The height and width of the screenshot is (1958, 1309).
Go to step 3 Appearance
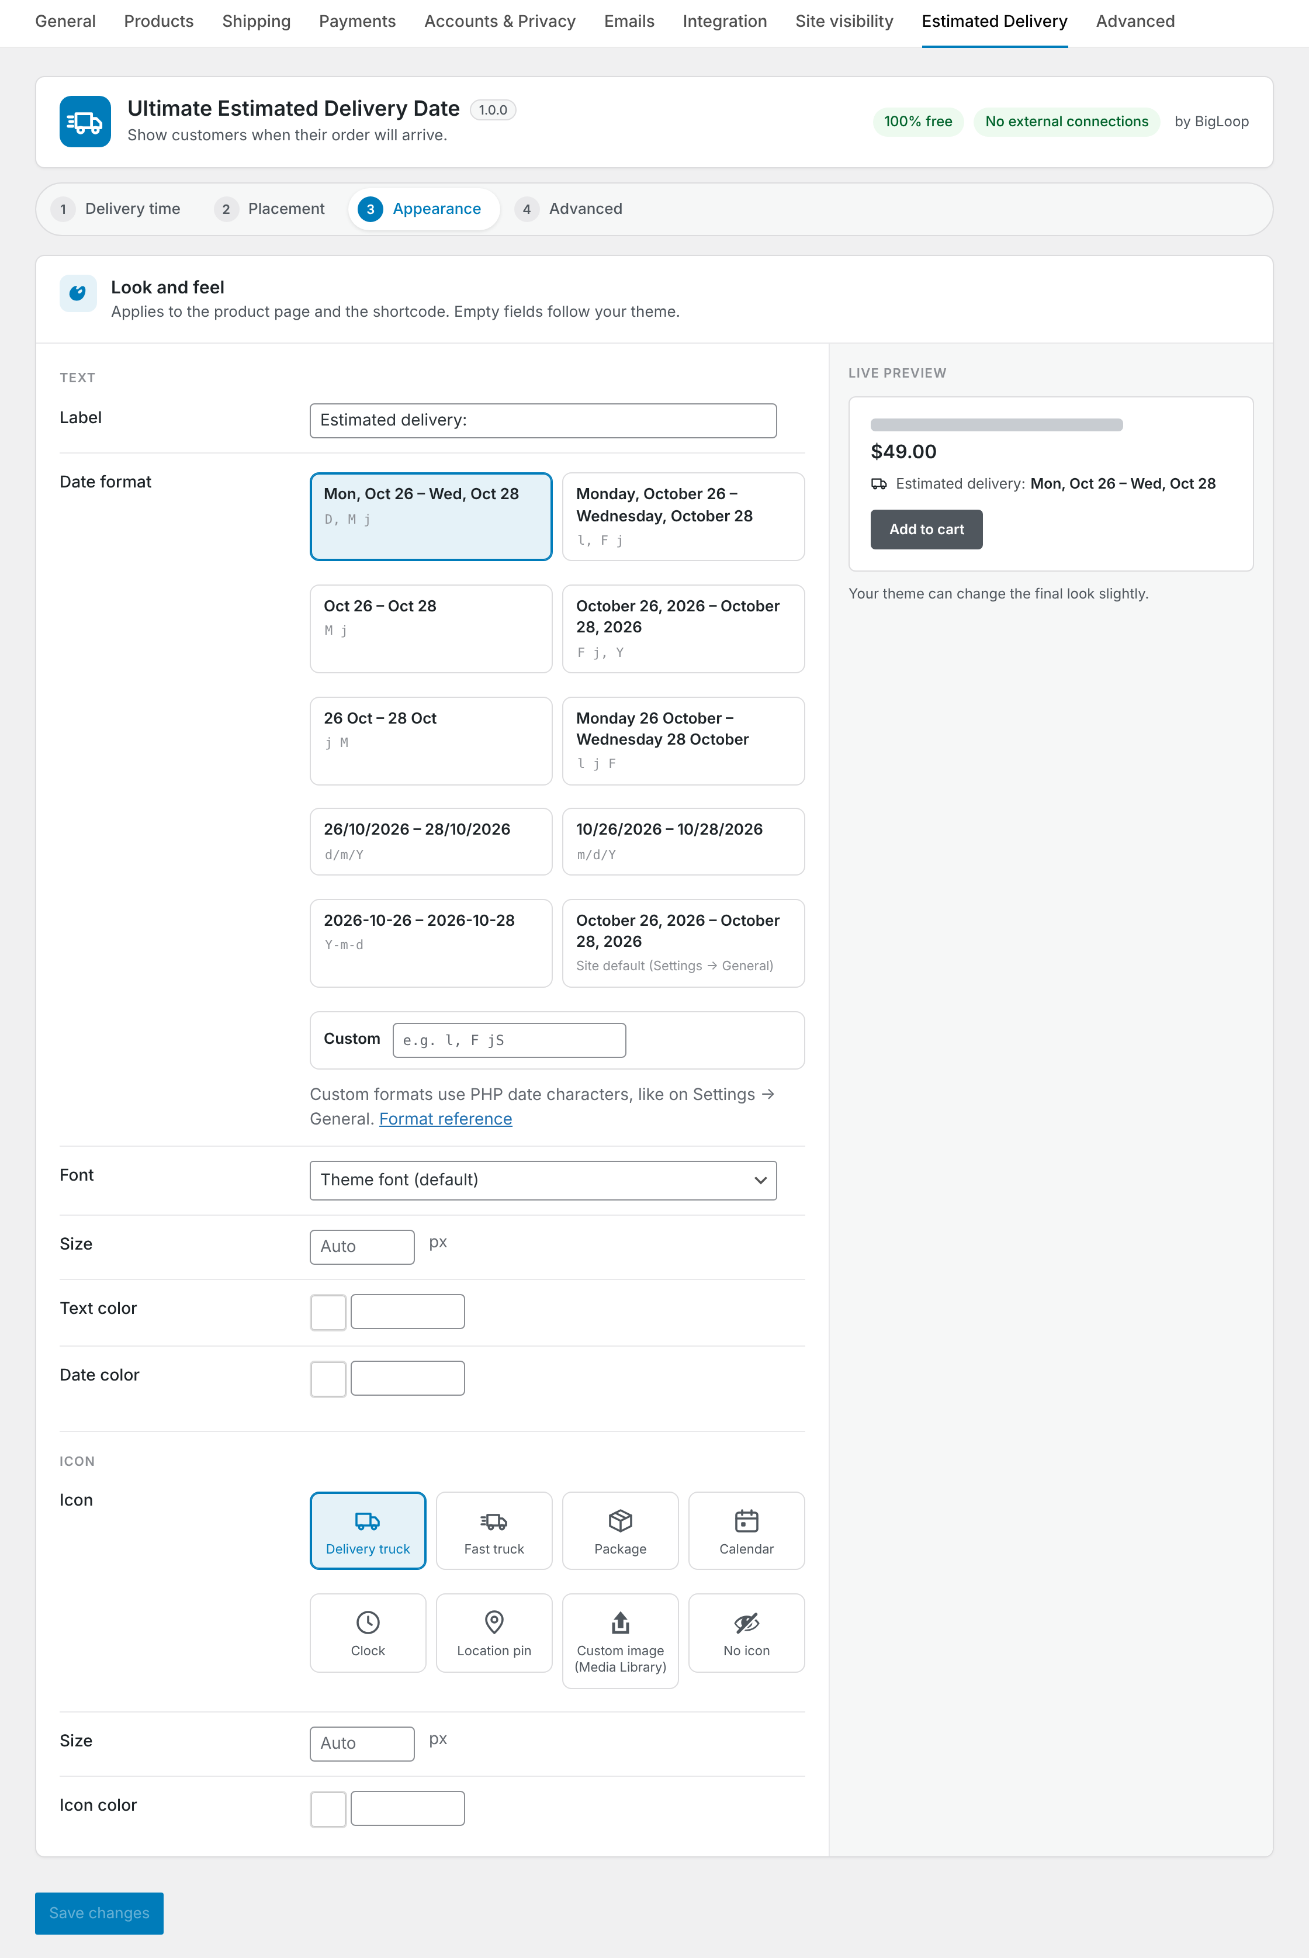[423, 209]
